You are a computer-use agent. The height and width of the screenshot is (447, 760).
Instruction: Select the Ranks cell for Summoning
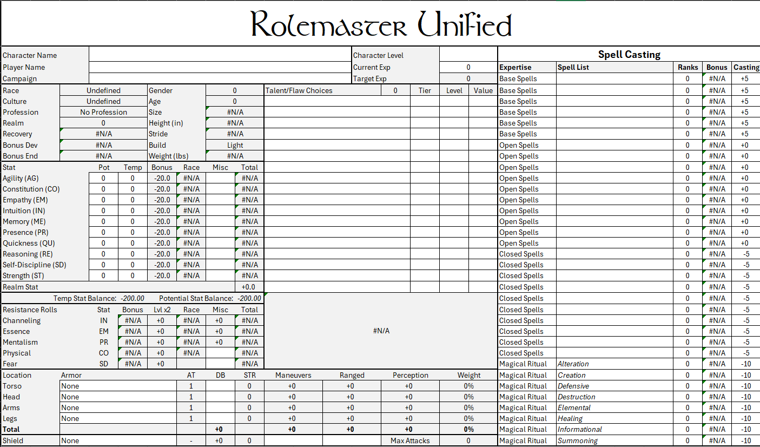(x=688, y=441)
